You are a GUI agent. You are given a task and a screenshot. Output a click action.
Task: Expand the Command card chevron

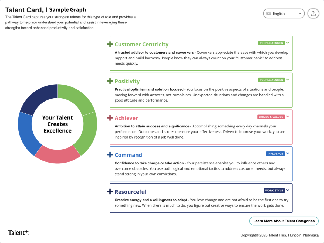[288, 153]
